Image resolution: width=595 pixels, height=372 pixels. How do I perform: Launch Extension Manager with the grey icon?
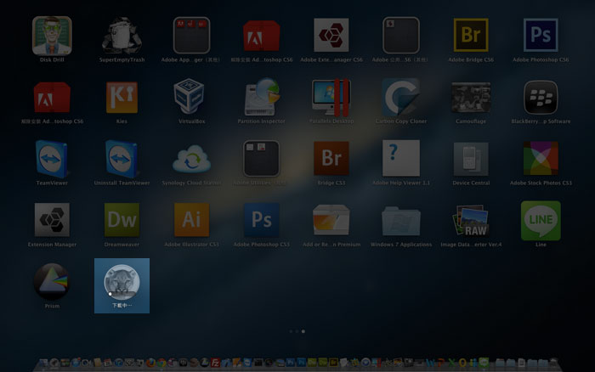[x=52, y=220]
